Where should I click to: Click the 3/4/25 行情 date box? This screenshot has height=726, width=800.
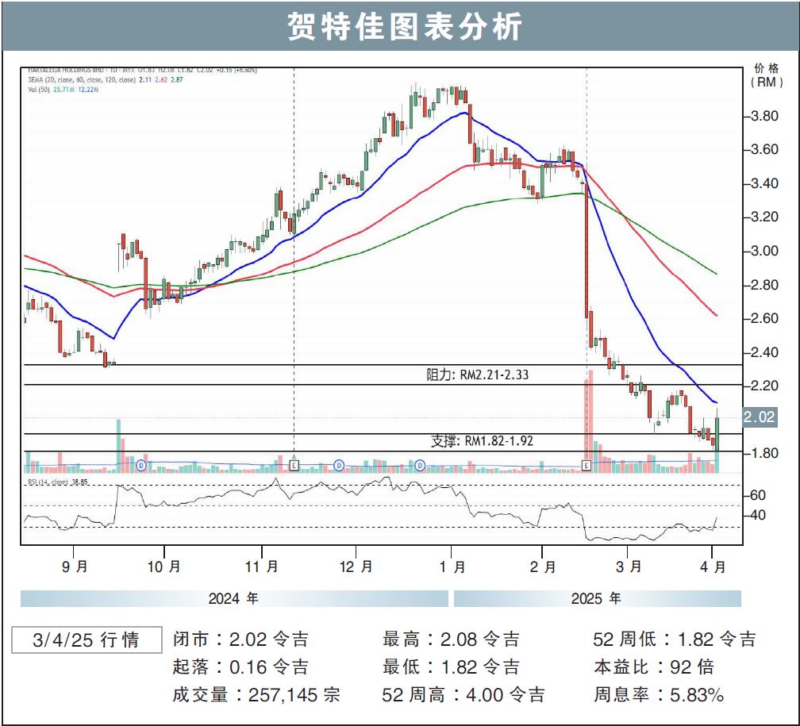tap(87, 640)
